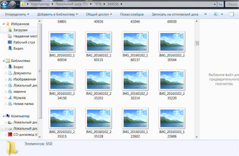Click the folder icon in the address bar

pyautogui.click(x=23, y=4)
